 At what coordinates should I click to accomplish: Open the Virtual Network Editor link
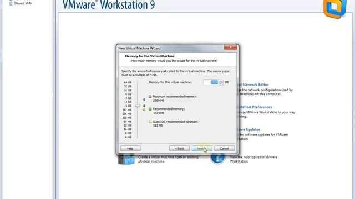click(253, 85)
